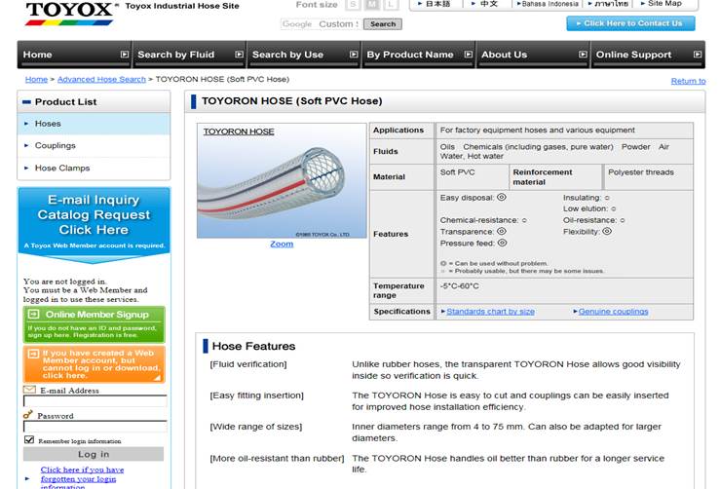Click the Return to link
This screenshot has height=489, width=720.
tap(688, 81)
